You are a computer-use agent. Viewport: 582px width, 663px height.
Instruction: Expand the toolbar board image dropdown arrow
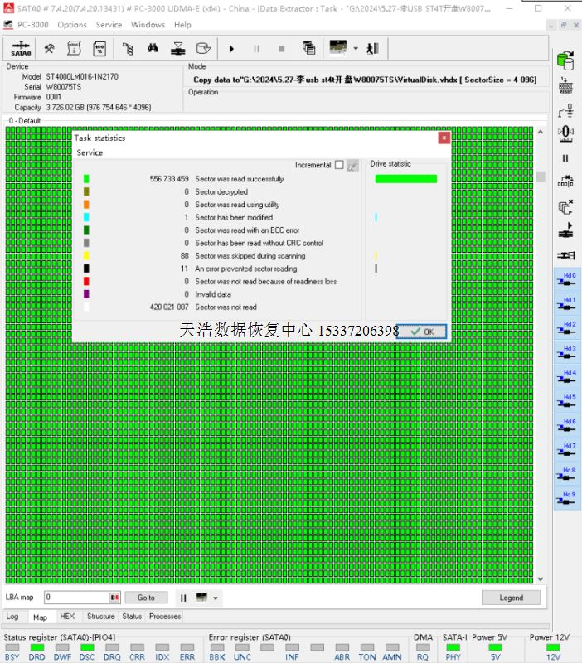click(356, 48)
